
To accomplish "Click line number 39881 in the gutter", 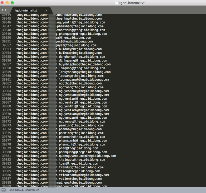I will pos(6,156).
